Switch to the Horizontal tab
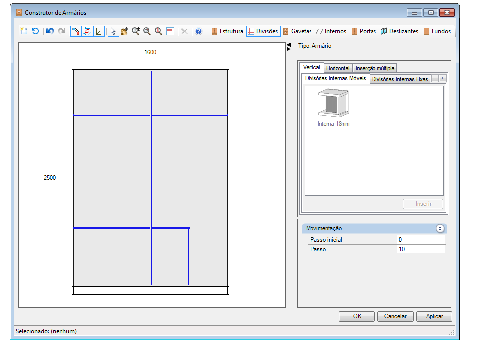 [338, 68]
